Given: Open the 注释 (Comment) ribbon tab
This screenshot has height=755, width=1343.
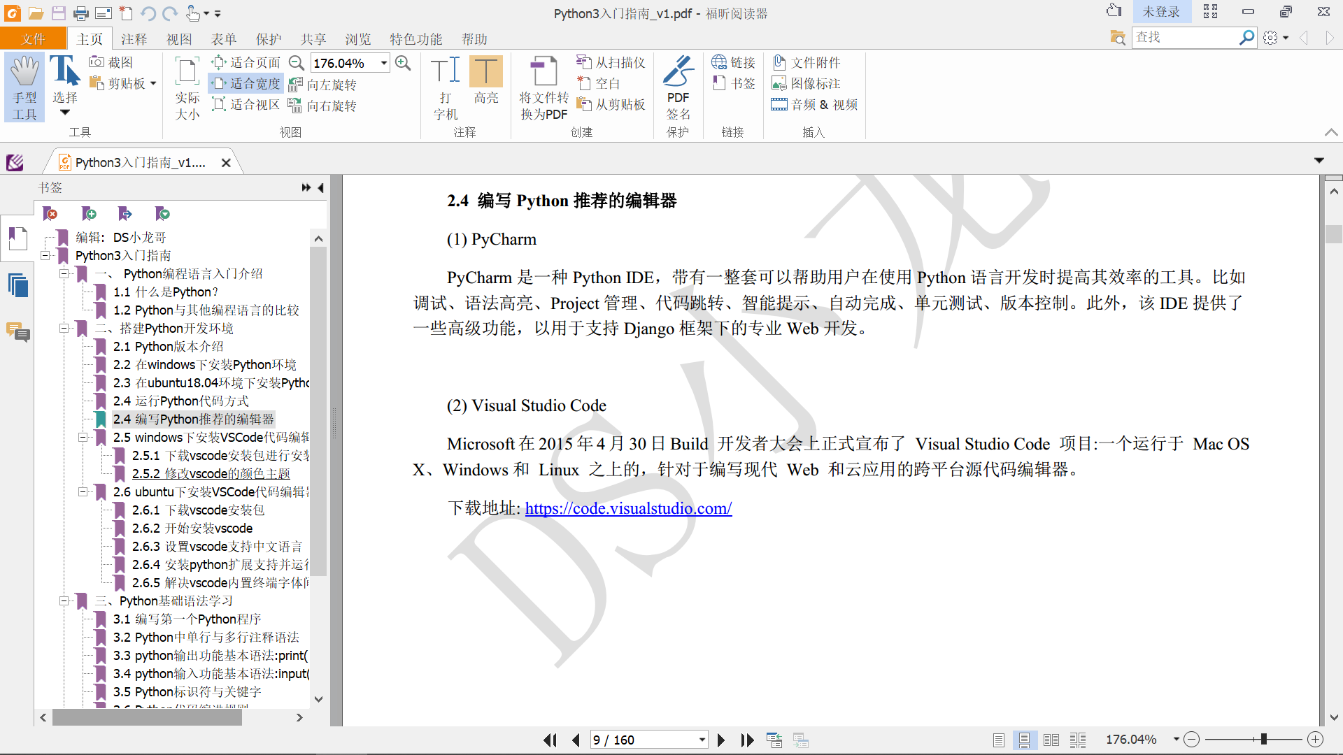Looking at the screenshot, I should point(134,39).
